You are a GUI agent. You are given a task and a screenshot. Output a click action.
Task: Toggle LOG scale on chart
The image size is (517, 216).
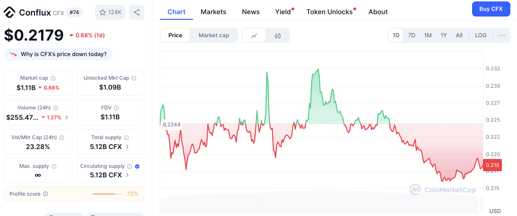click(x=481, y=35)
